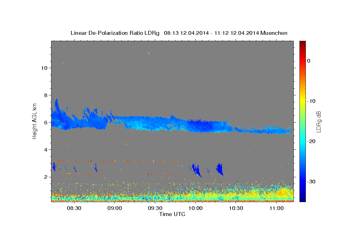363x242 pixels.
Task: Click the height tick label 8
Action: (45, 95)
